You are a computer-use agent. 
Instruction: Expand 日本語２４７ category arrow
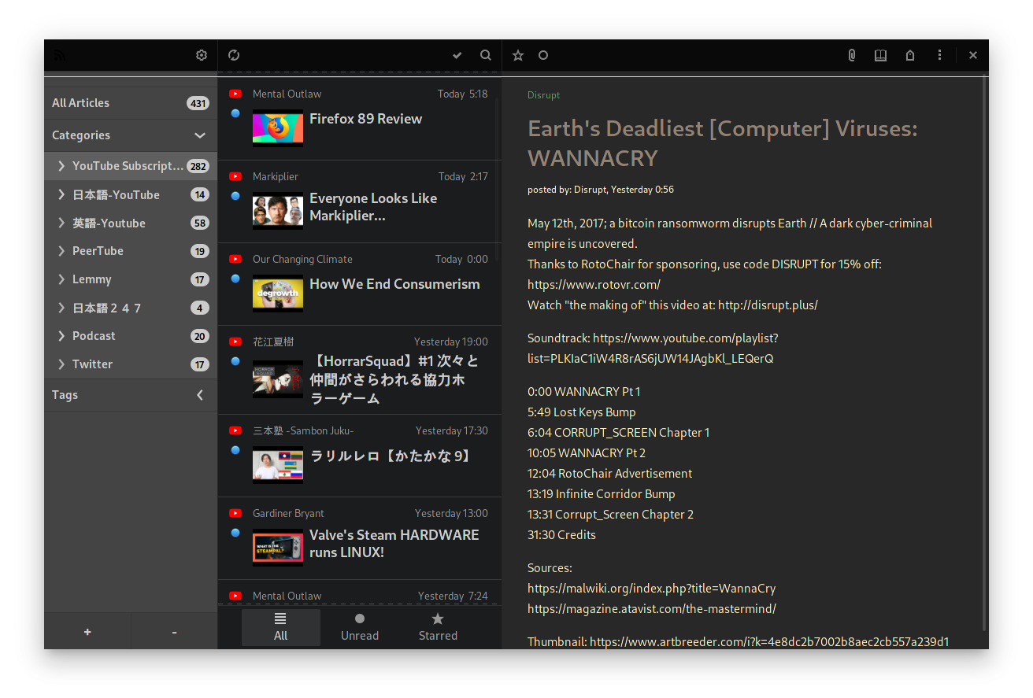click(61, 308)
